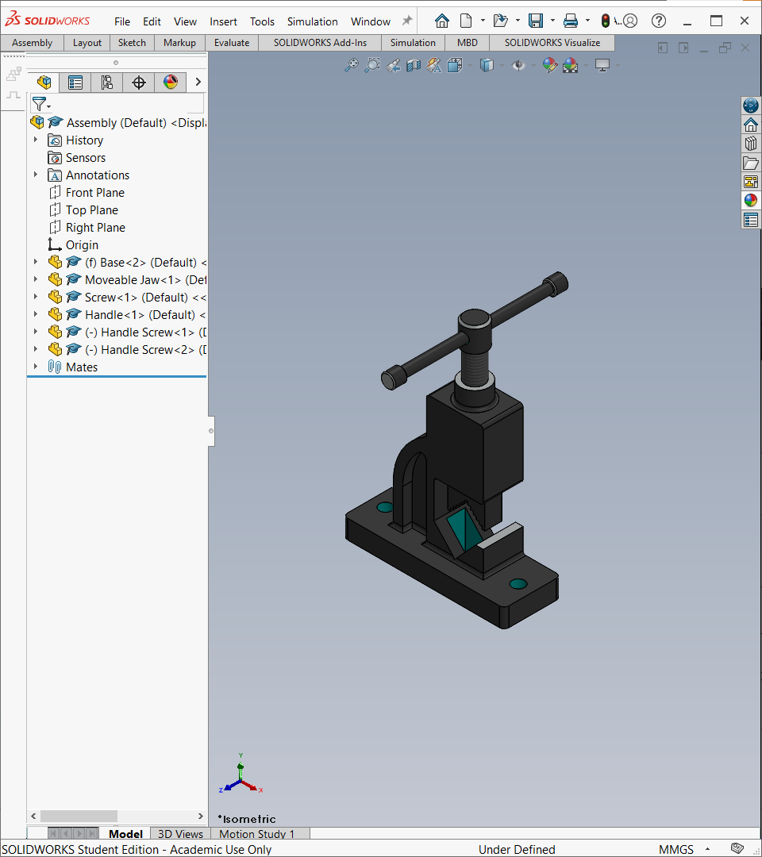Open Design Library in task pane
Screen dimensions: 762x857
coord(751,144)
